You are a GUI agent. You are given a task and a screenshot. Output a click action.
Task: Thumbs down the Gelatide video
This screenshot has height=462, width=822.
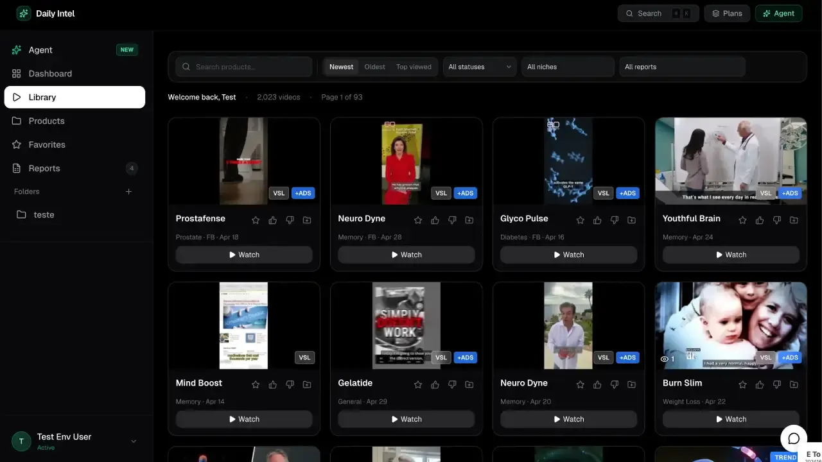tap(452, 384)
